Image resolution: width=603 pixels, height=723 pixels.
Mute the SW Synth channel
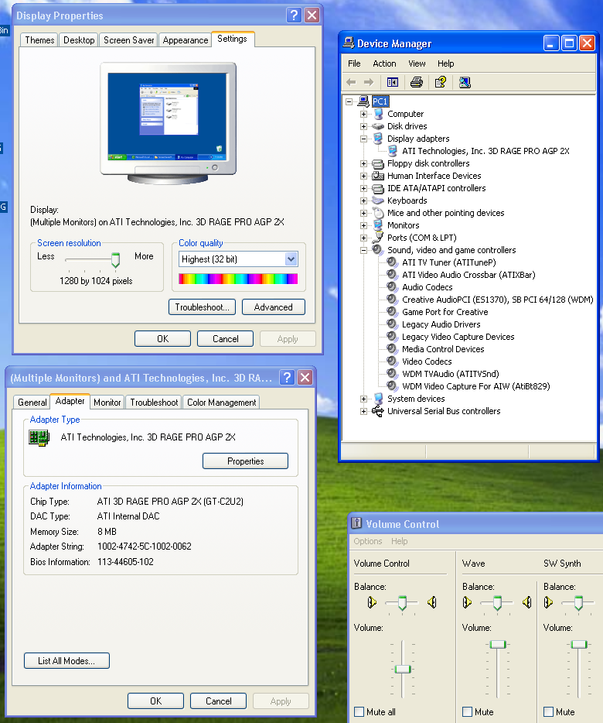548,711
